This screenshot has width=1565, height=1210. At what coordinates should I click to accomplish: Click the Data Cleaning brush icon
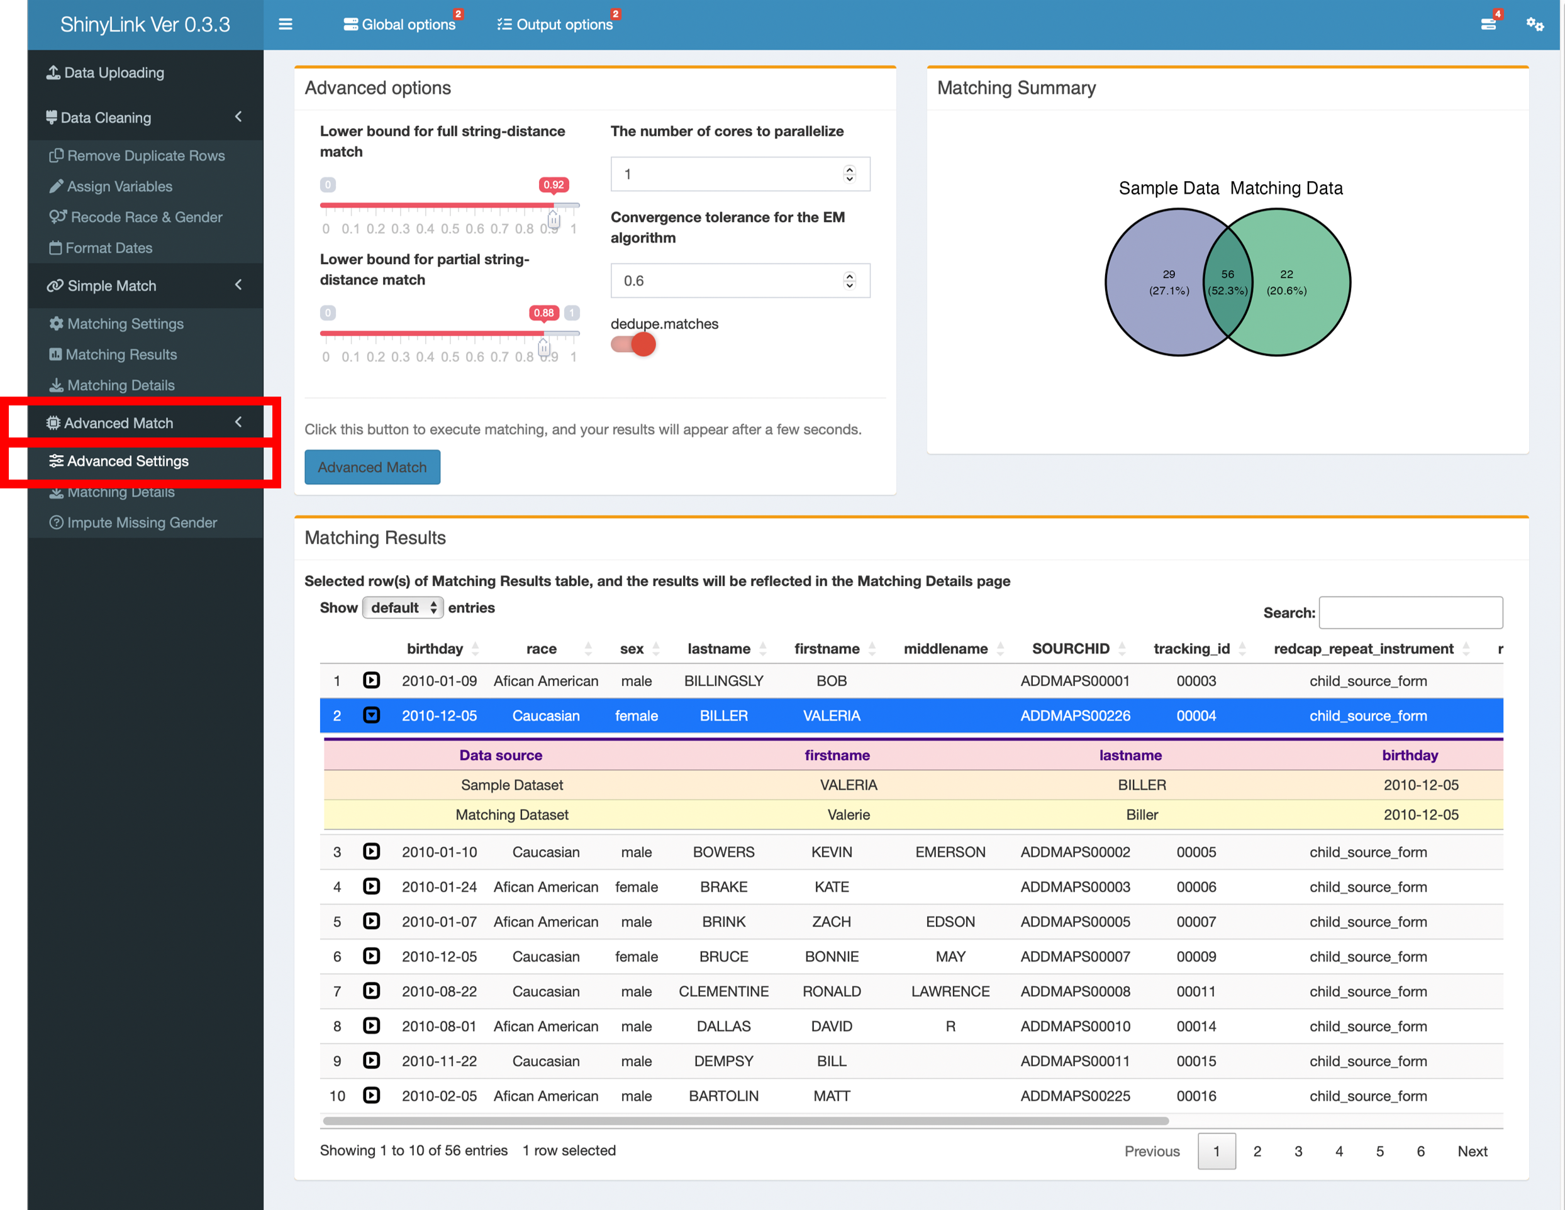coord(52,118)
